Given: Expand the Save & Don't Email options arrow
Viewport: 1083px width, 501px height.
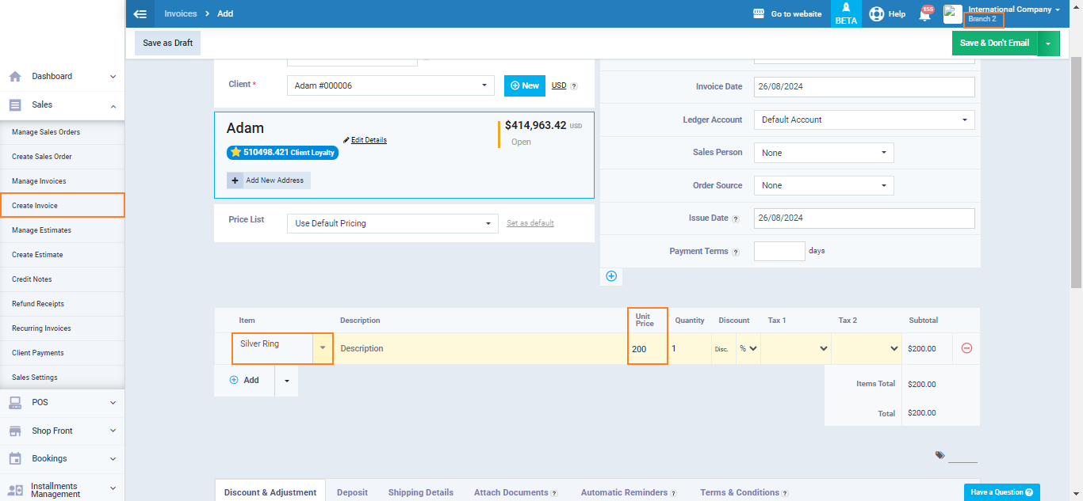Looking at the screenshot, I should pyautogui.click(x=1048, y=43).
